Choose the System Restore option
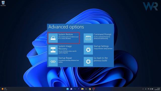161x91 pixels. click(x=64, y=38)
